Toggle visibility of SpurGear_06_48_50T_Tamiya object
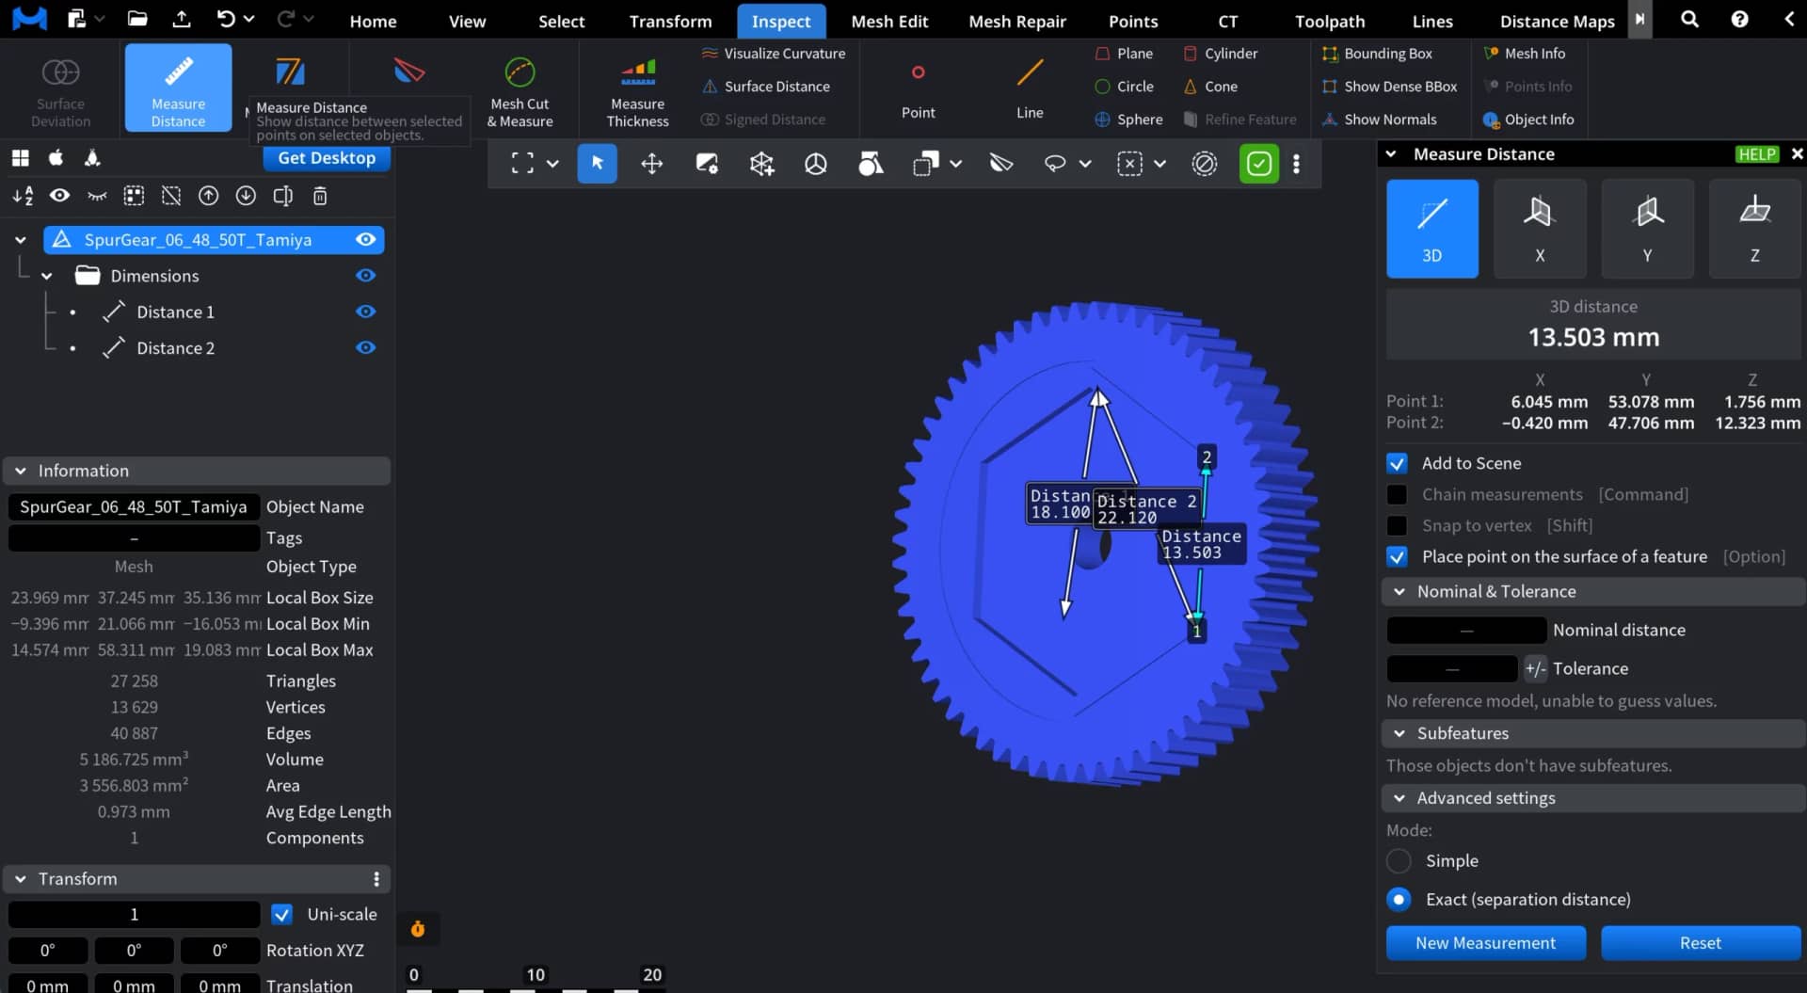The width and height of the screenshot is (1807, 993). (x=365, y=240)
